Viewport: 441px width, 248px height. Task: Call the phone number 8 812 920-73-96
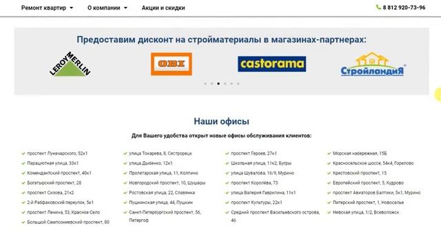point(404,8)
